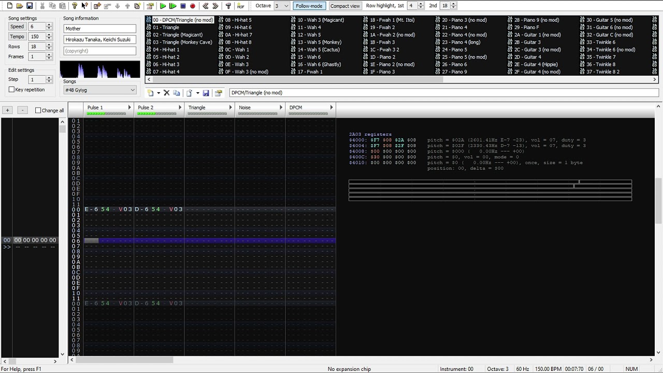Click the blue Stop playback button
Screen dimensions: 663x373
[x=183, y=6]
